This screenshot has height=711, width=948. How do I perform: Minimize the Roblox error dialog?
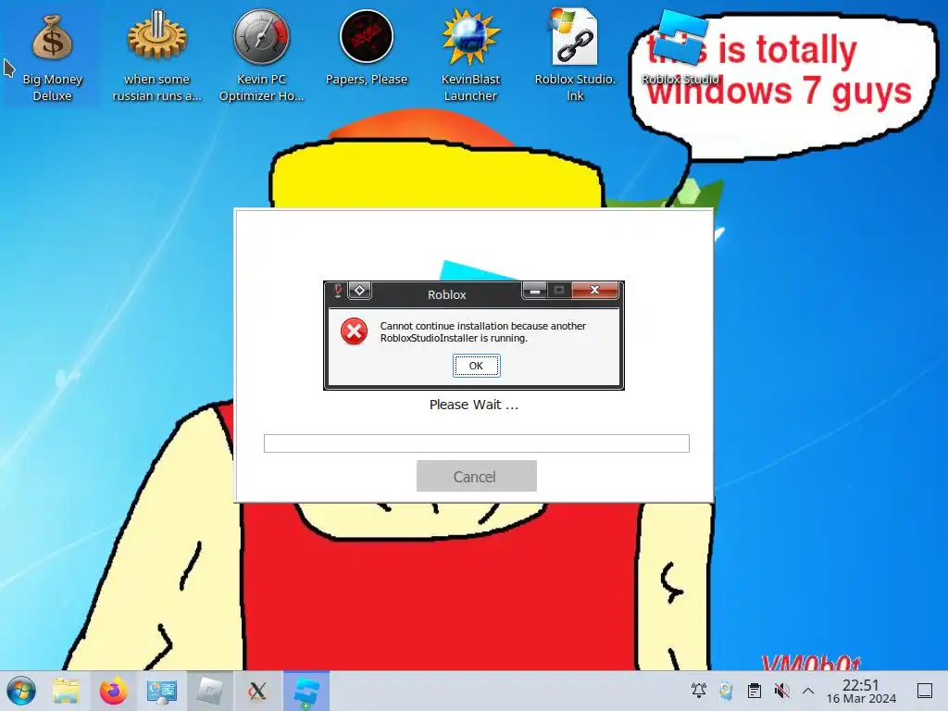pos(534,290)
